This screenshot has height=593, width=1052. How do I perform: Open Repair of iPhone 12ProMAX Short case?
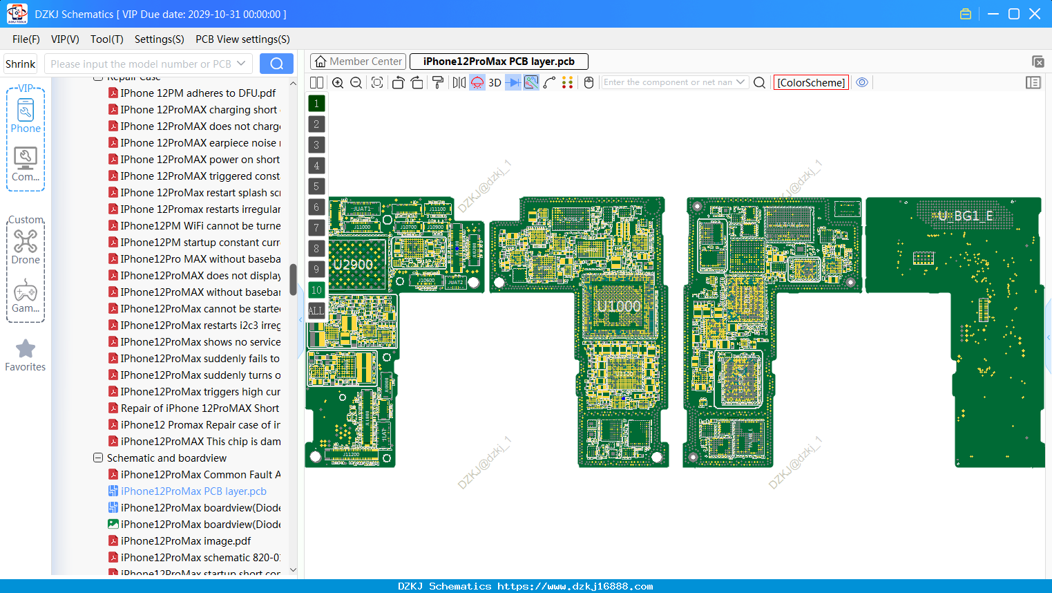pos(200,408)
